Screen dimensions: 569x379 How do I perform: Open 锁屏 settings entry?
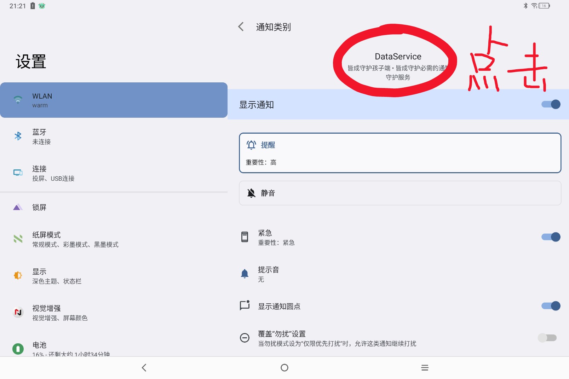pos(114,207)
